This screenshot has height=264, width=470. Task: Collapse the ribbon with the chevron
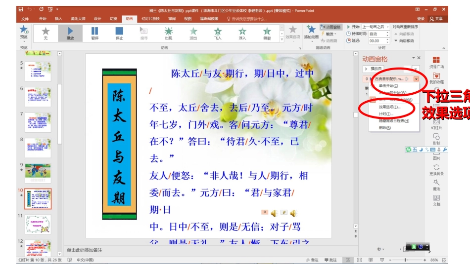[x=444, y=48]
